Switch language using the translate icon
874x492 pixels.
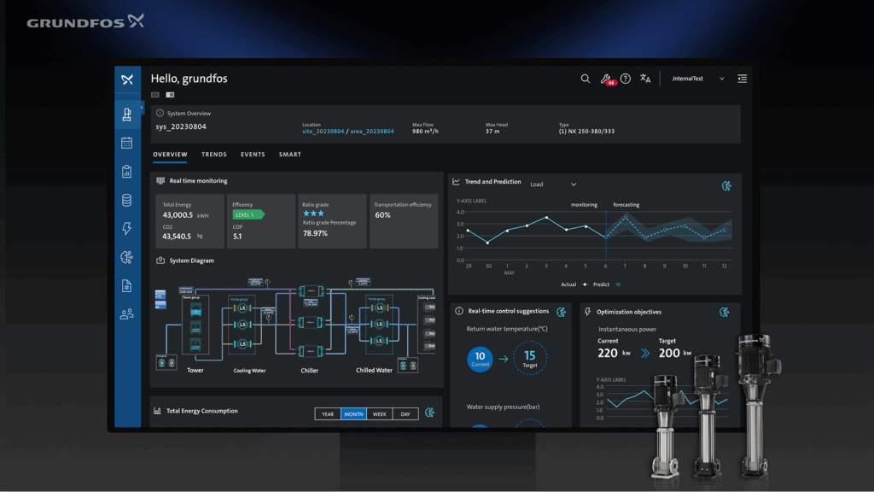point(645,79)
